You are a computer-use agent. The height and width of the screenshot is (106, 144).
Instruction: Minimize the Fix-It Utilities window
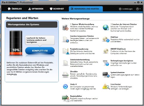(x=135, y=3)
